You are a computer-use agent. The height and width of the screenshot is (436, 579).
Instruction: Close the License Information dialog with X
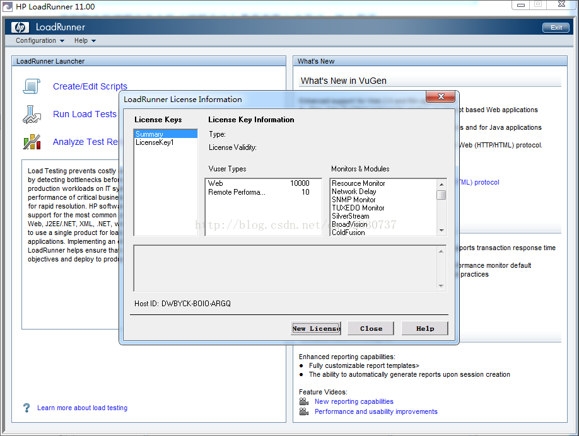[441, 96]
